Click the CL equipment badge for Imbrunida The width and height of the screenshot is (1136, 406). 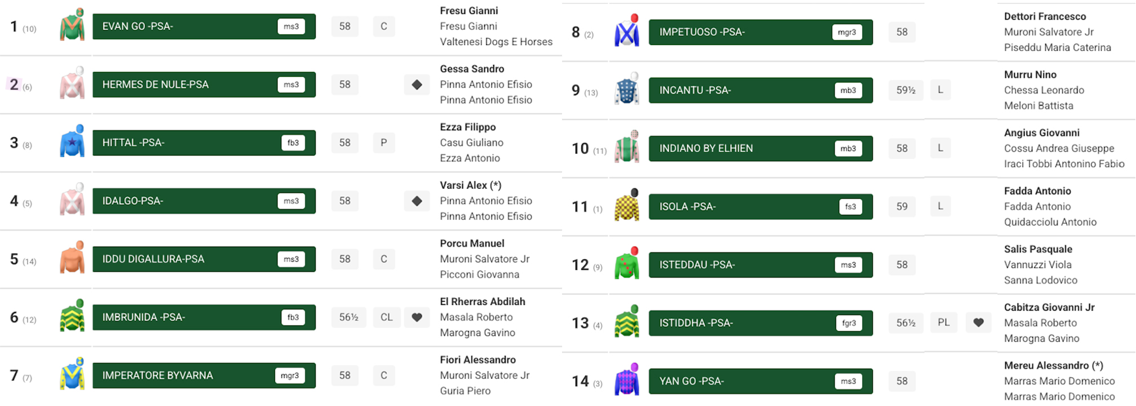[x=386, y=317]
